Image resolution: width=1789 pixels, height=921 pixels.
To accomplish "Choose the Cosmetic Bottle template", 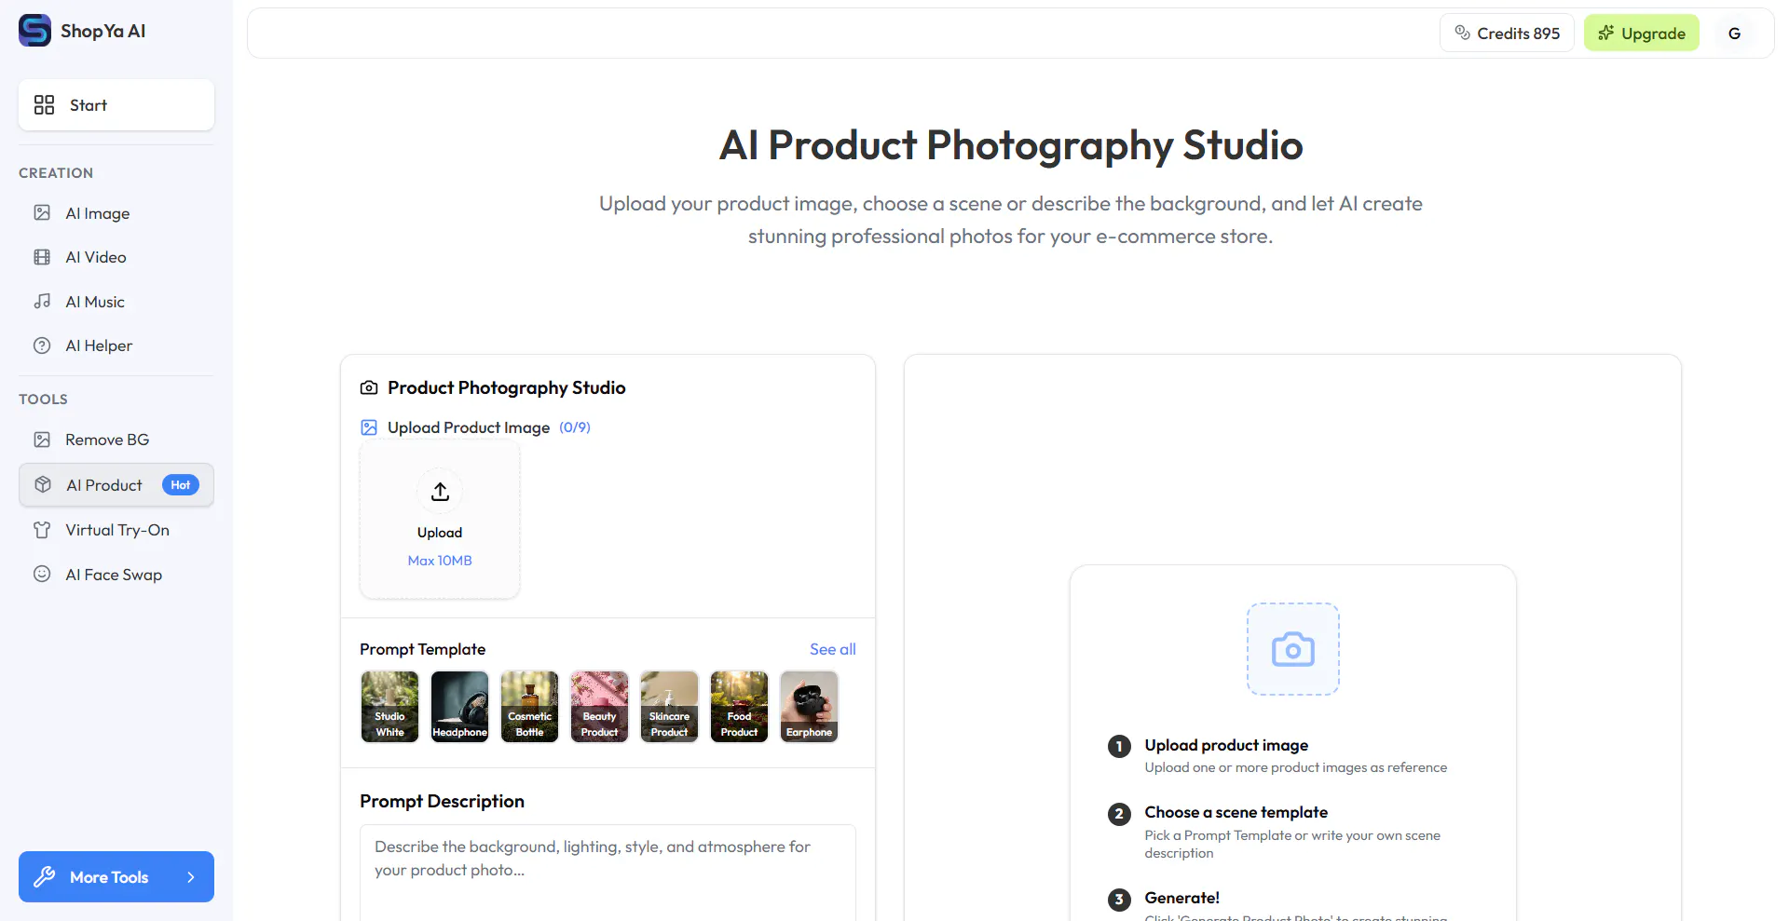I will point(529,707).
